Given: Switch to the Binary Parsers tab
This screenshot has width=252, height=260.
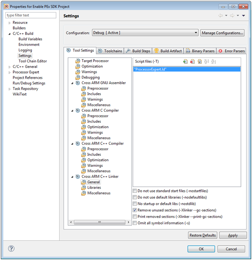Looking at the screenshot, I should coord(200,51).
